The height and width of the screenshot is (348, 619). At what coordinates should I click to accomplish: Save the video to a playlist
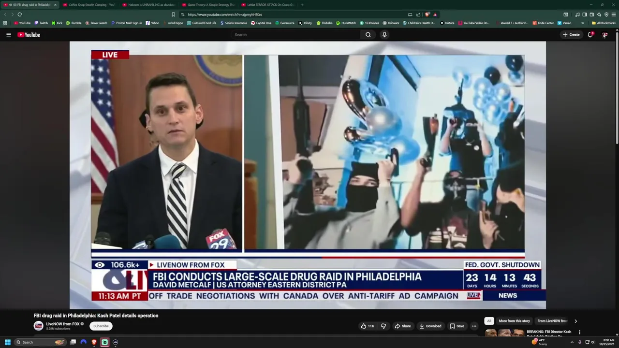[457, 326]
